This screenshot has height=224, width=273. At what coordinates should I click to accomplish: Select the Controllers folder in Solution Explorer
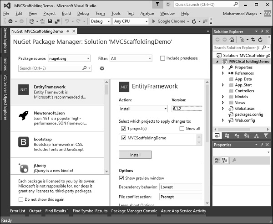[244, 91]
